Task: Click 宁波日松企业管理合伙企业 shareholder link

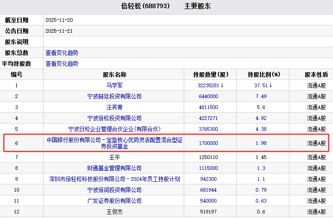Action: click(114, 129)
